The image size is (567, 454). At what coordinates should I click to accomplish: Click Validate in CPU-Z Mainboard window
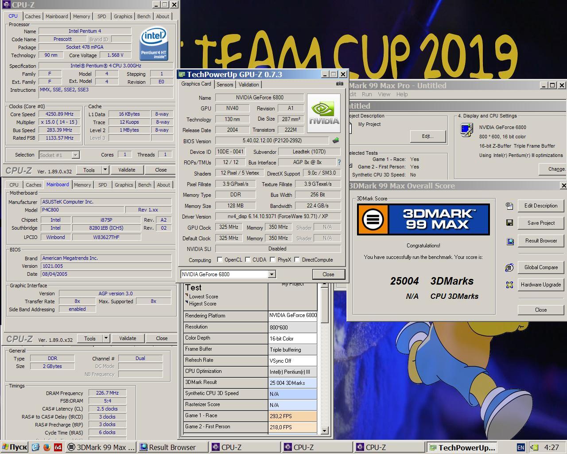pos(128,338)
